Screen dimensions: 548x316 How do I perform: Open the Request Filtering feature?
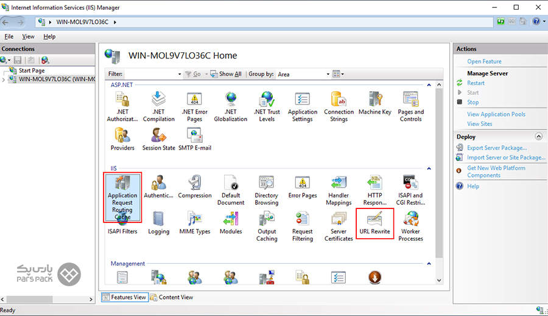click(303, 227)
